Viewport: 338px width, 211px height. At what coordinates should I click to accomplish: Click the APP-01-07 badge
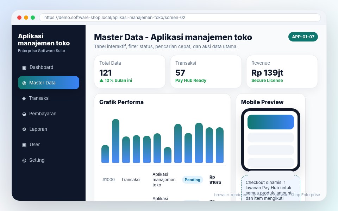click(303, 37)
